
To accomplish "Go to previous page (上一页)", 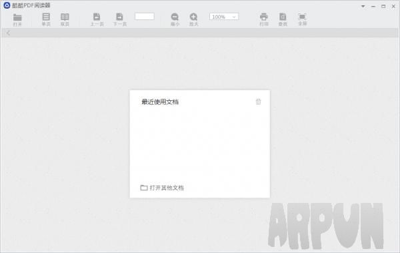I will [97, 19].
